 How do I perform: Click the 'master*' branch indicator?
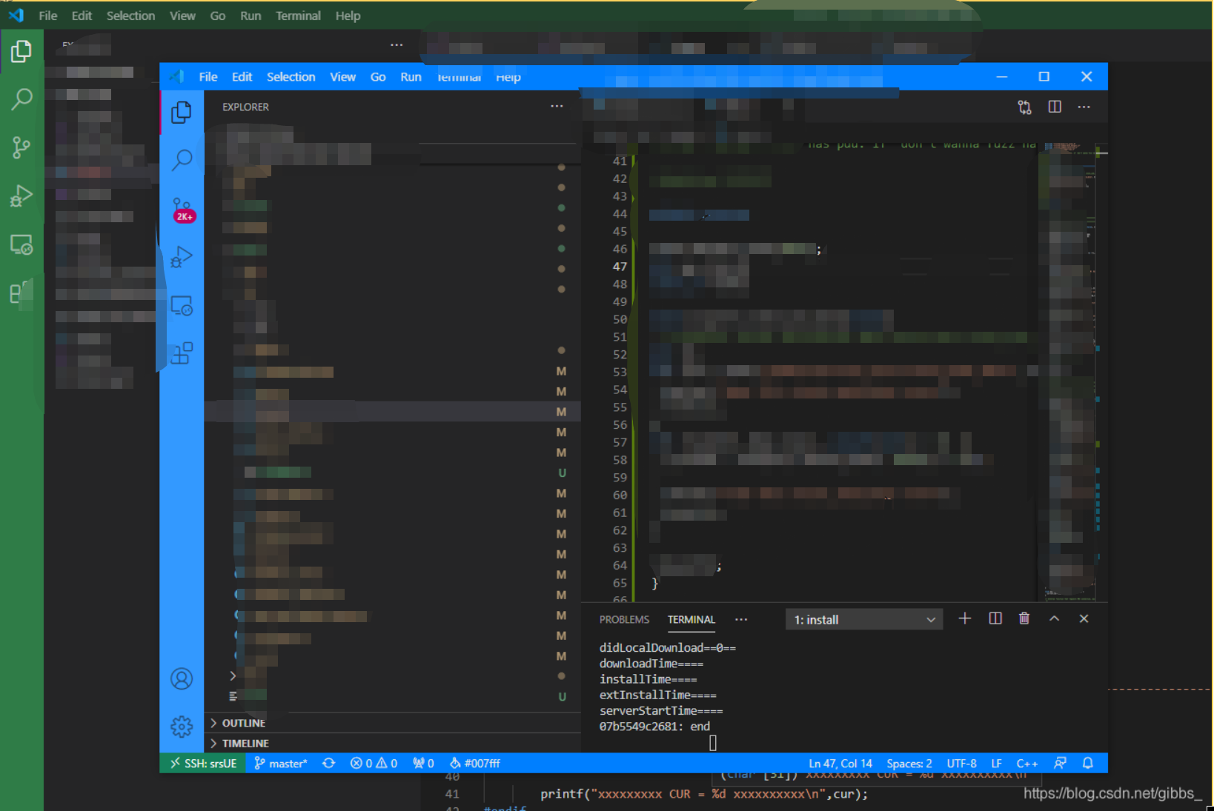coord(282,763)
